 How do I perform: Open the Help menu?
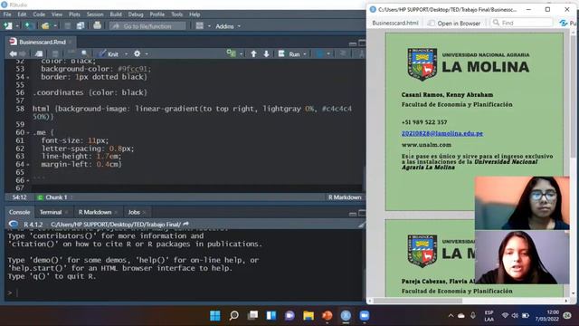point(195,14)
